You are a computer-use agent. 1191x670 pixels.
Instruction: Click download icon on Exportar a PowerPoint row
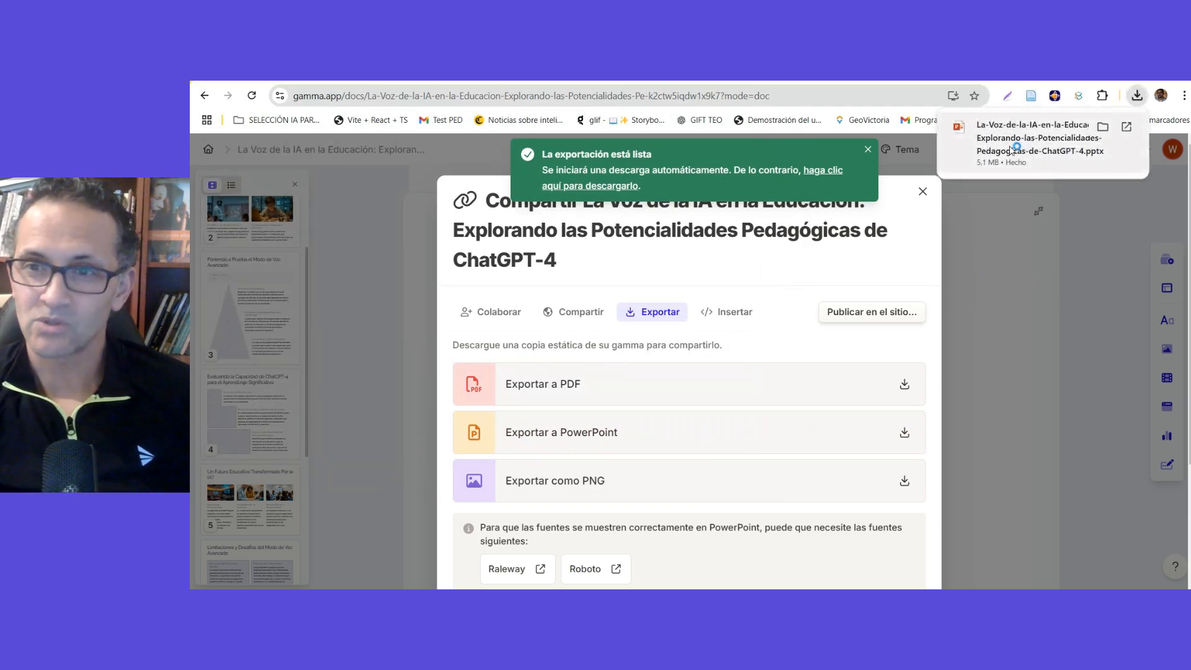coord(904,432)
